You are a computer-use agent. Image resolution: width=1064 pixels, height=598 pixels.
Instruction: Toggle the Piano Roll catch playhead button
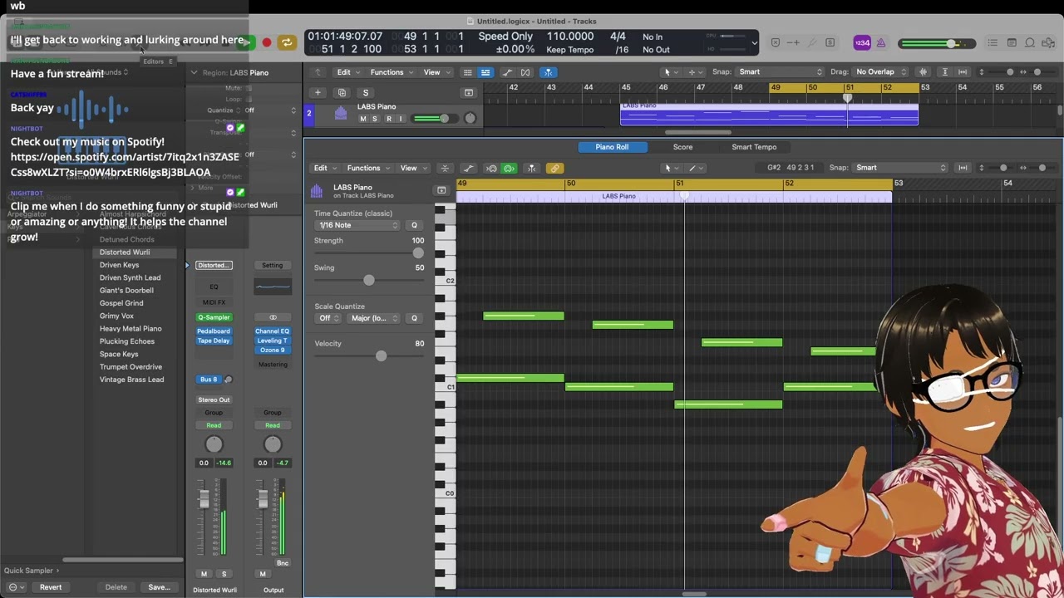click(x=532, y=169)
